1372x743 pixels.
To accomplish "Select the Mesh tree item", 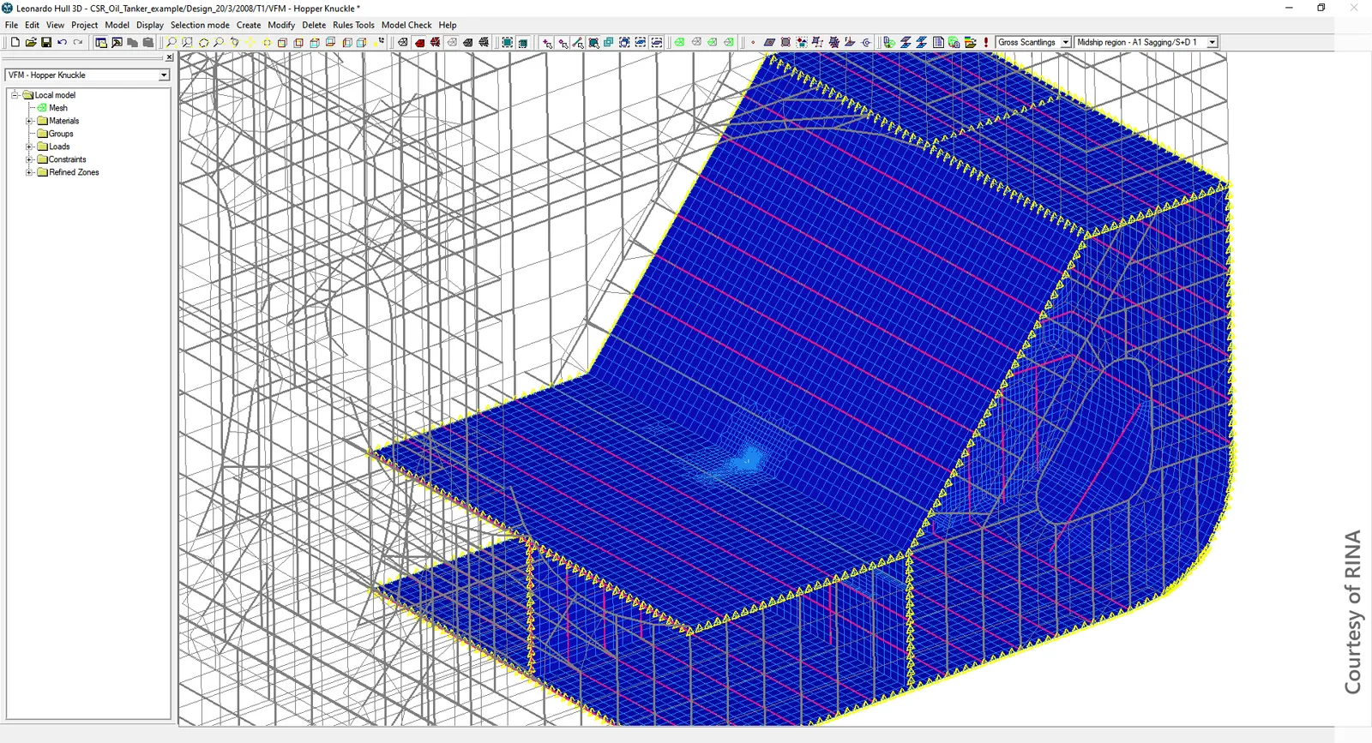I will point(57,108).
